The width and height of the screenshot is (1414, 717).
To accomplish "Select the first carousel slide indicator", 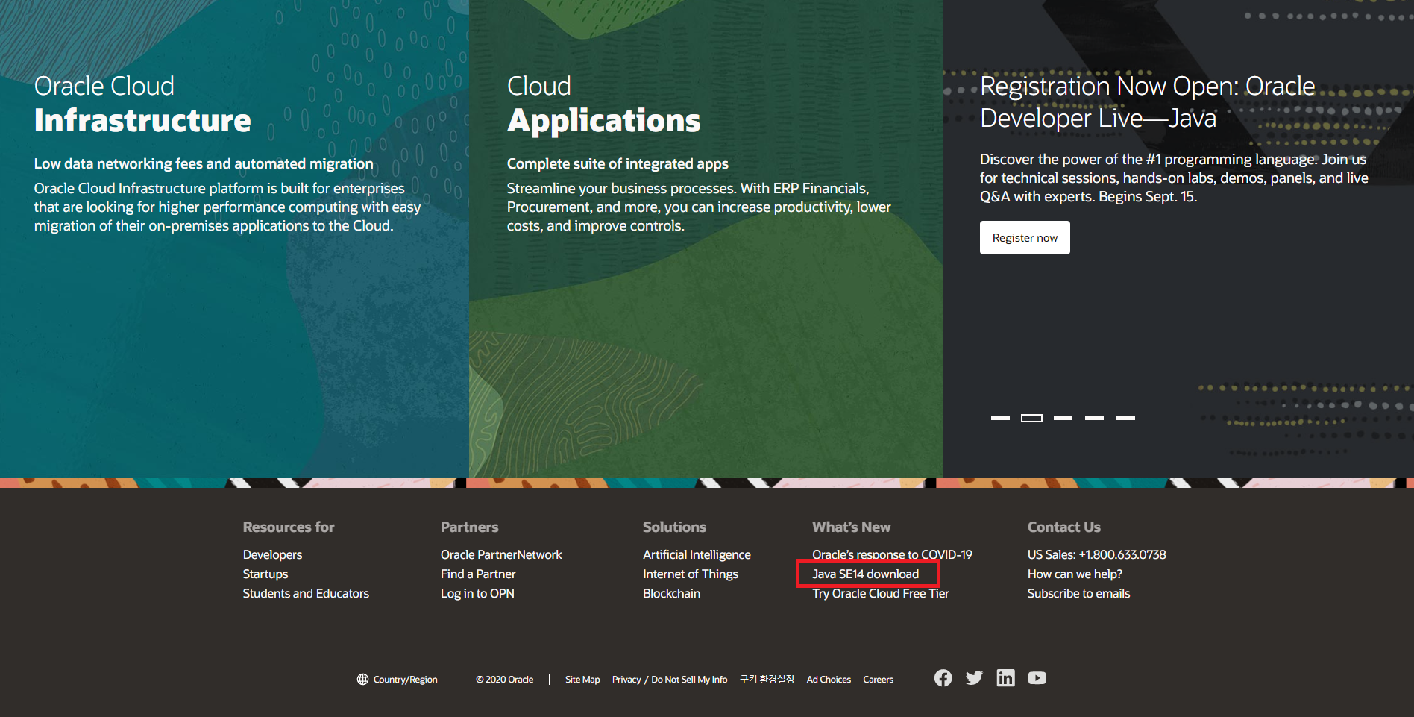I will (x=1000, y=418).
